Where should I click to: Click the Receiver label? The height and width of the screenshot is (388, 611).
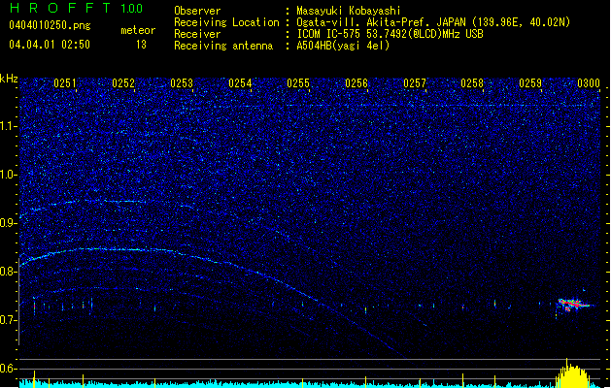(197, 34)
